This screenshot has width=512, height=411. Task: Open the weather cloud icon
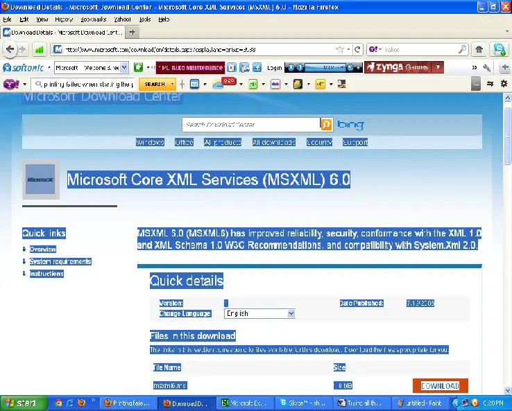[217, 85]
